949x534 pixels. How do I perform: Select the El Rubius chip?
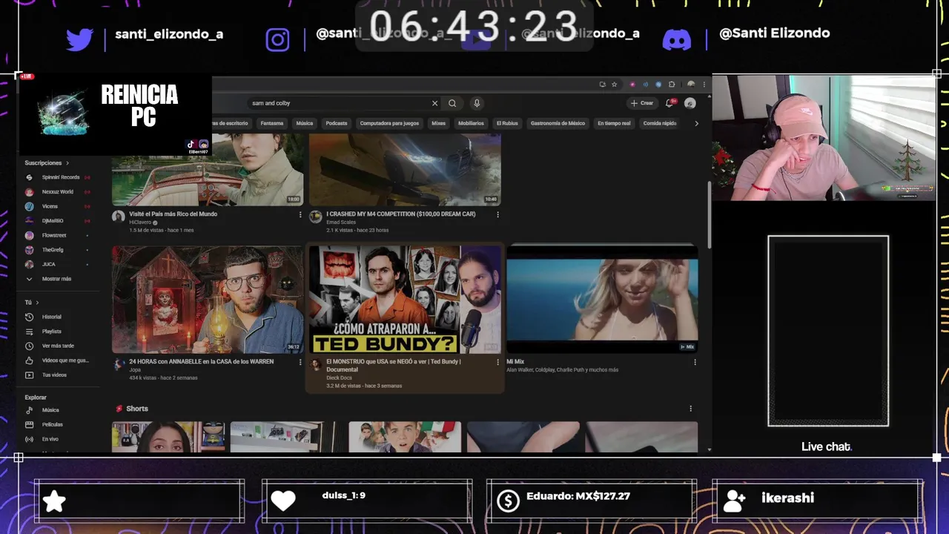click(x=507, y=123)
